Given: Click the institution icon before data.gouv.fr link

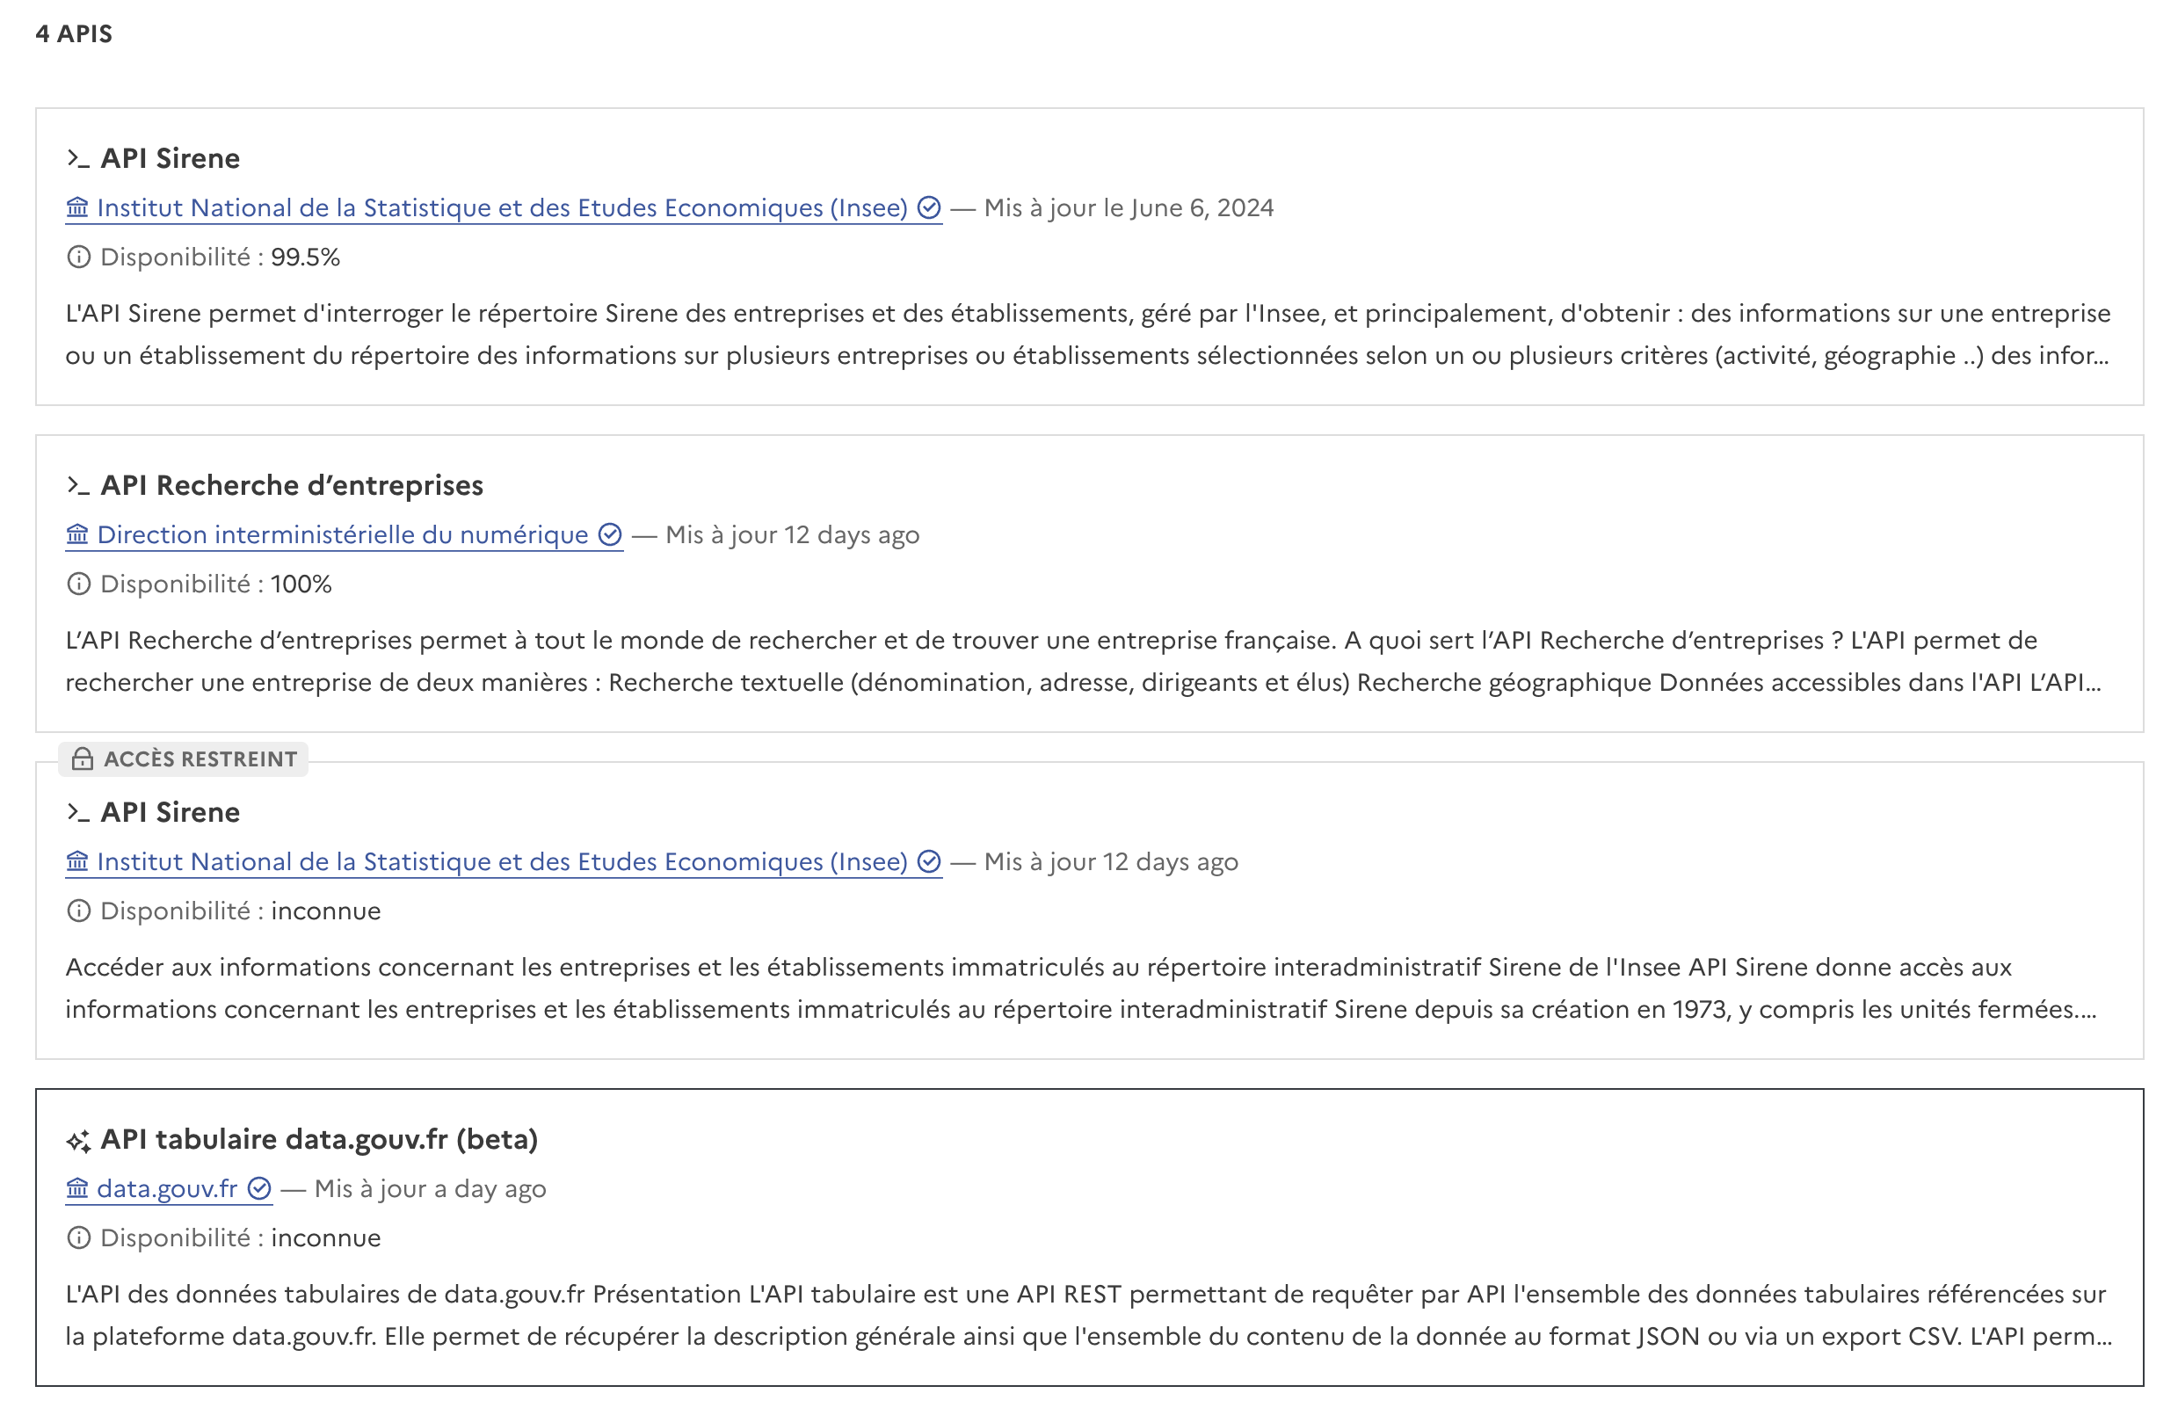Looking at the screenshot, I should (x=77, y=1188).
